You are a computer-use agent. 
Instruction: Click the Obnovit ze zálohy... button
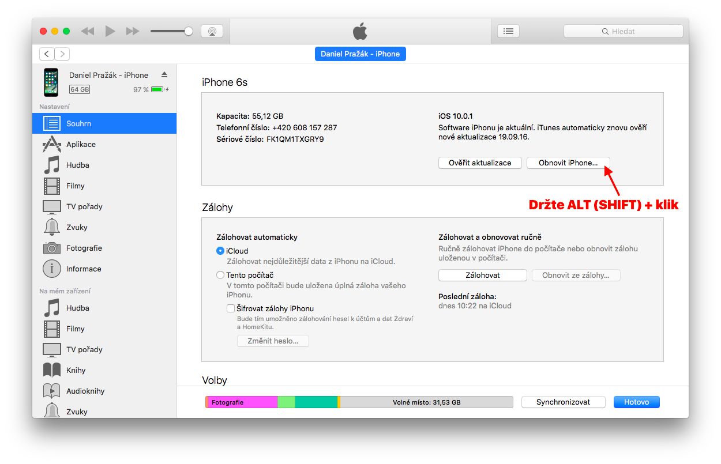pyautogui.click(x=576, y=275)
